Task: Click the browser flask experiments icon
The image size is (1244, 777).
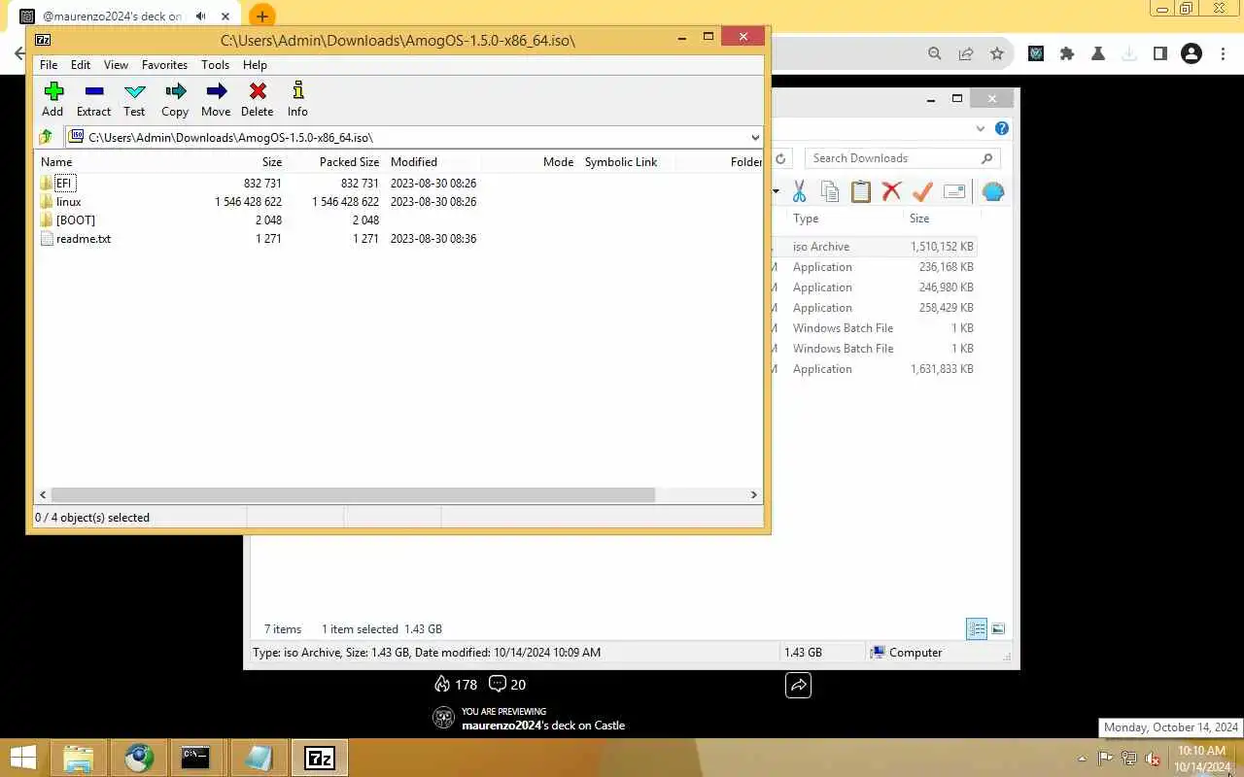Action: coord(1098,54)
